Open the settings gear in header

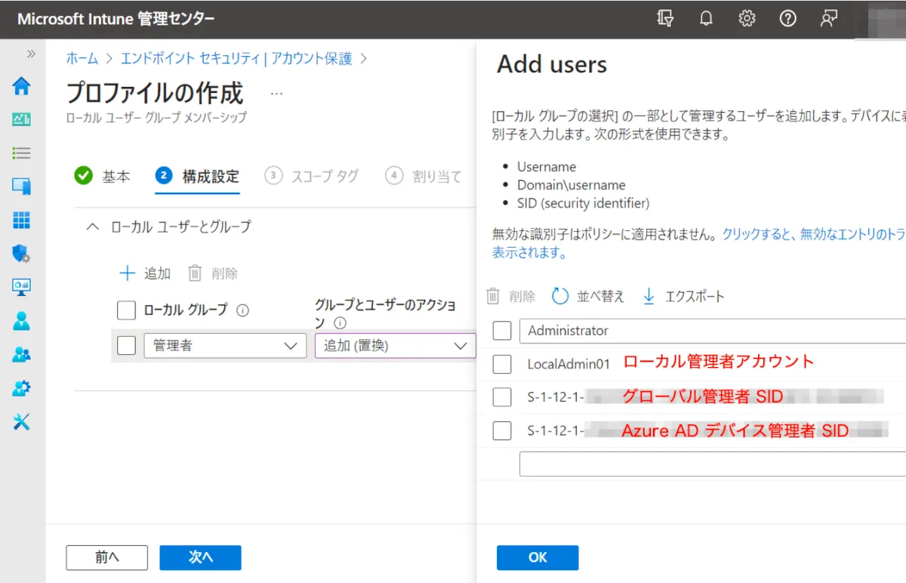747,19
